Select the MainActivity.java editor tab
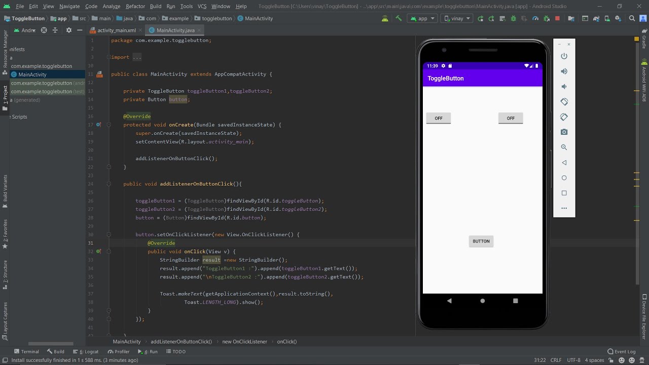Screen dimensions: 649x365 175,30
